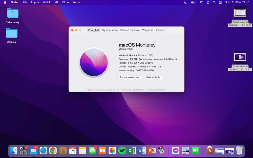Switch to the Wyświetlacze tab
The width and height of the screenshot is (253, 158).
click(110, 30)
